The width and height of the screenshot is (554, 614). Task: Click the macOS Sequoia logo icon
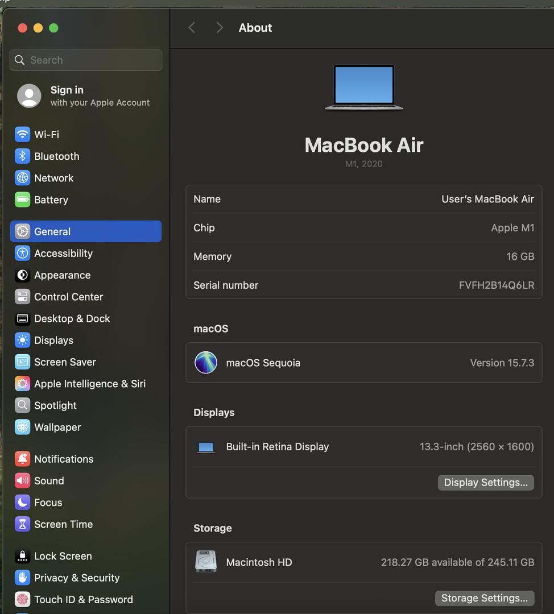click(205, 363)
